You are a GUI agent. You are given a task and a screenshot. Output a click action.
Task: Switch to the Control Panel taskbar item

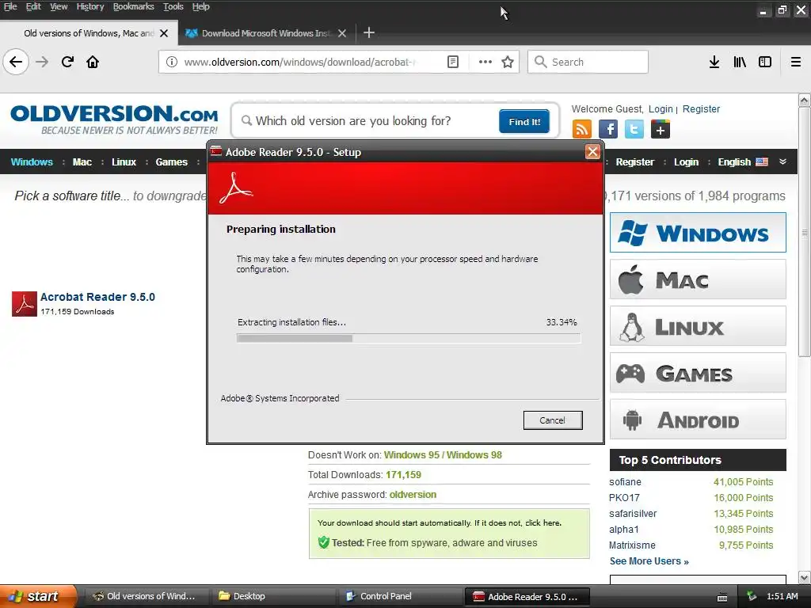pyautogui.click(x=401, y=596)
